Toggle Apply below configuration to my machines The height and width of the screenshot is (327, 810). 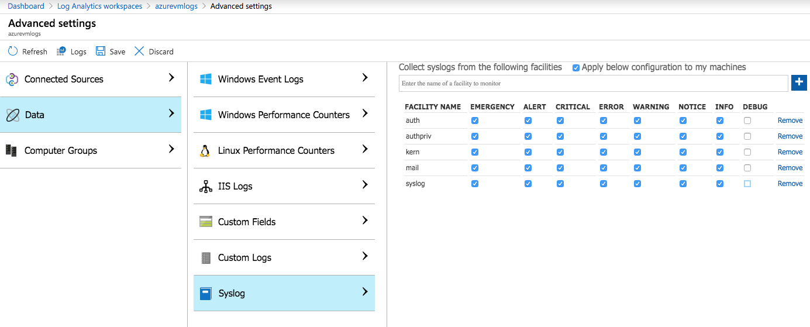pyautogui.click(x=576, y=68)
